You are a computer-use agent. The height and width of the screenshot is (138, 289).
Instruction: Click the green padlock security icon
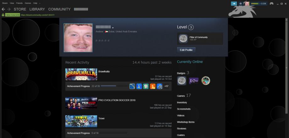[3, 15]
